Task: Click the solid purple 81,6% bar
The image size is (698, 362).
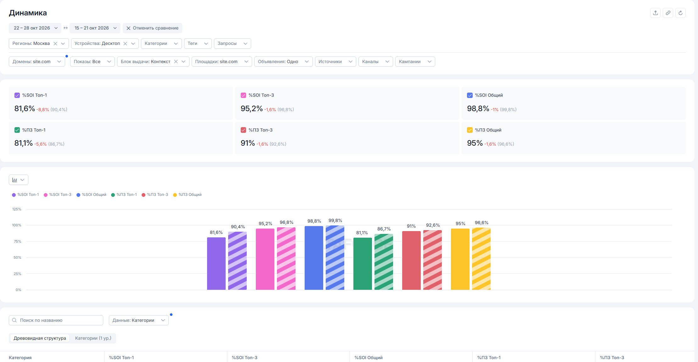Action: pyautogui.click(x=216, y=263)
